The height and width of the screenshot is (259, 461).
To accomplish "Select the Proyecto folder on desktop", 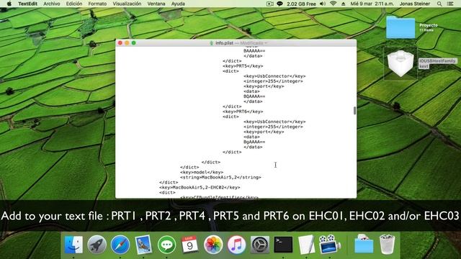I will tap(400, 27).
